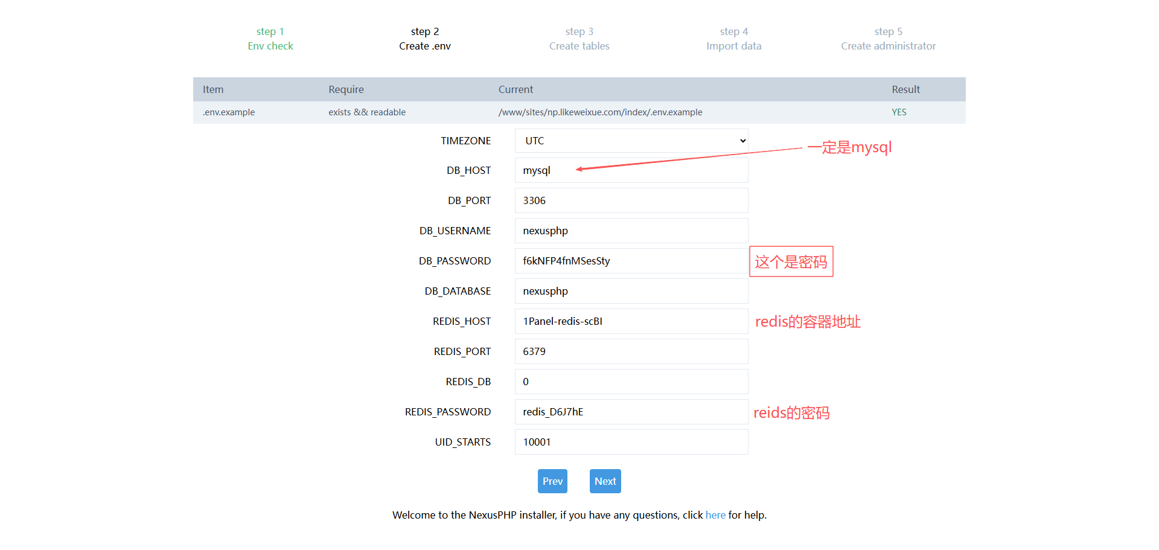This screenshot has height=550, width=1159.
Task: Select step 1 Env check
Action: (270, 39)
